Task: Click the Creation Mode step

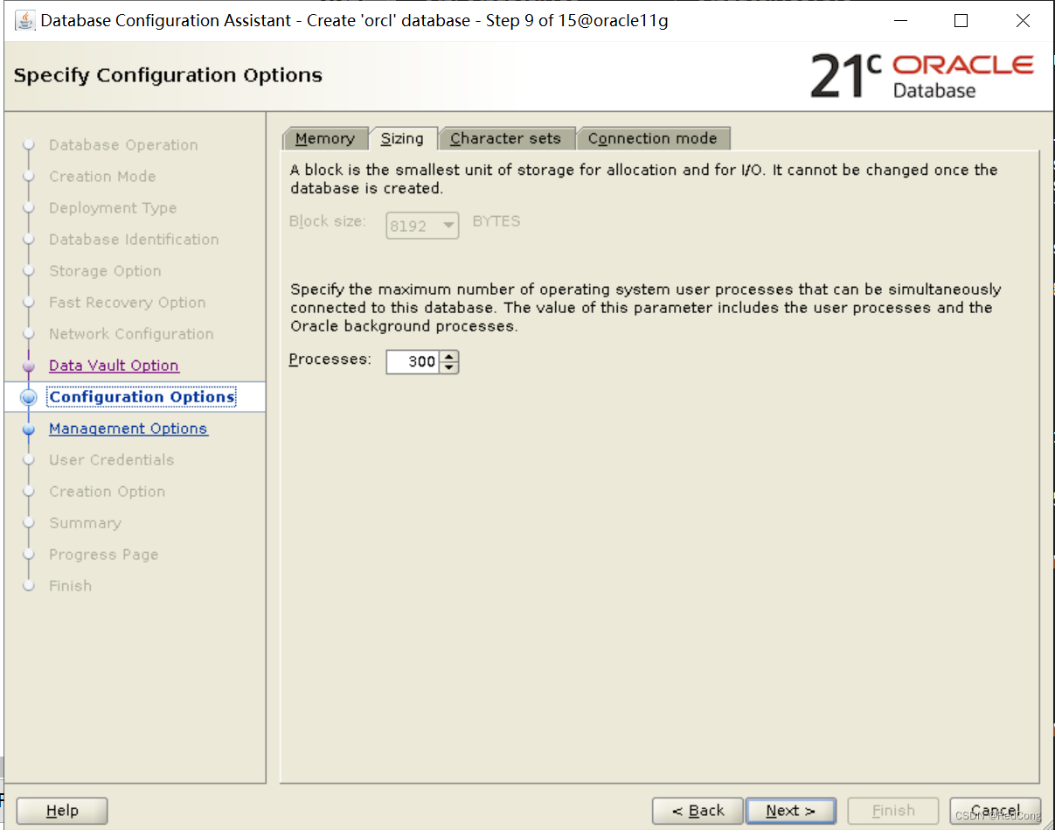Action: [x=102, y=177]
